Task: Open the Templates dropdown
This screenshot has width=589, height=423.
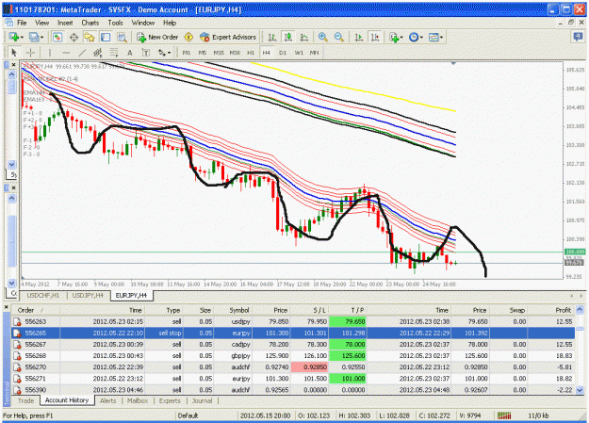Action: [435, 37]
